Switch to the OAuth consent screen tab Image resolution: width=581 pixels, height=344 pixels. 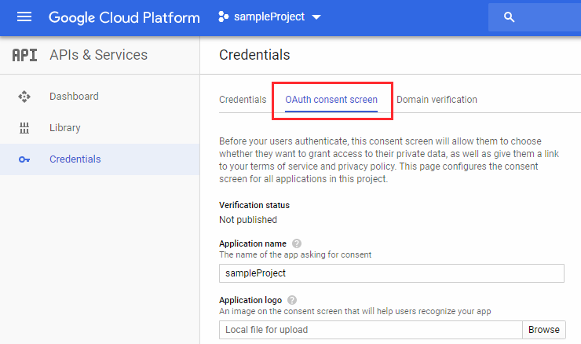pyautogui.click(x=331, y=99)
